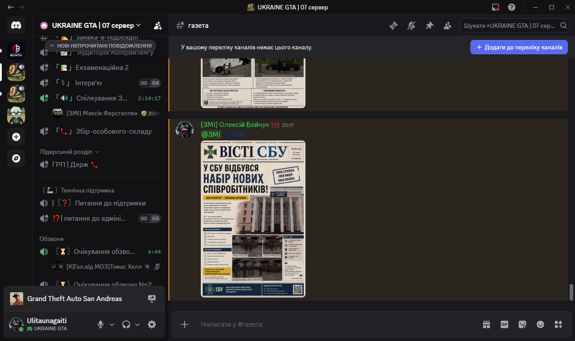Open user settings gear
This screenshot has width=575, height=341.
[x=152, y=324]
